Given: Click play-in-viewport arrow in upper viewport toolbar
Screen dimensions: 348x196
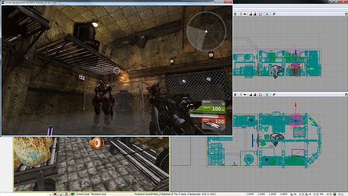Looking at the screenshot, I should click(x=267, y=14).
